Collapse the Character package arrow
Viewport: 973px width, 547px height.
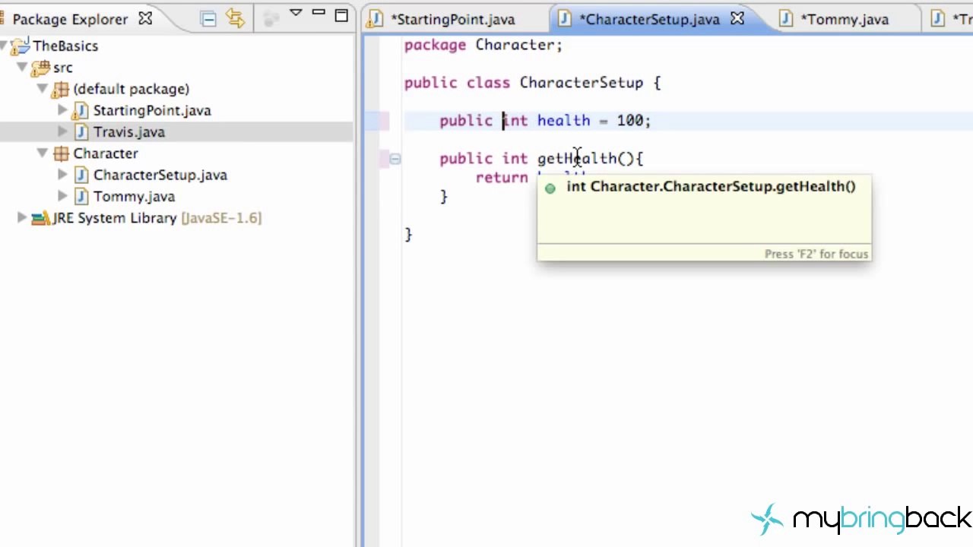(x=43, y=153)
